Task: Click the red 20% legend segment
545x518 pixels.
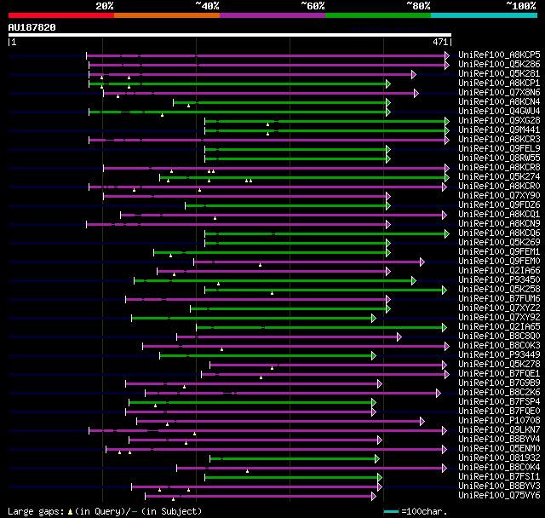Action: click(61, 15)
